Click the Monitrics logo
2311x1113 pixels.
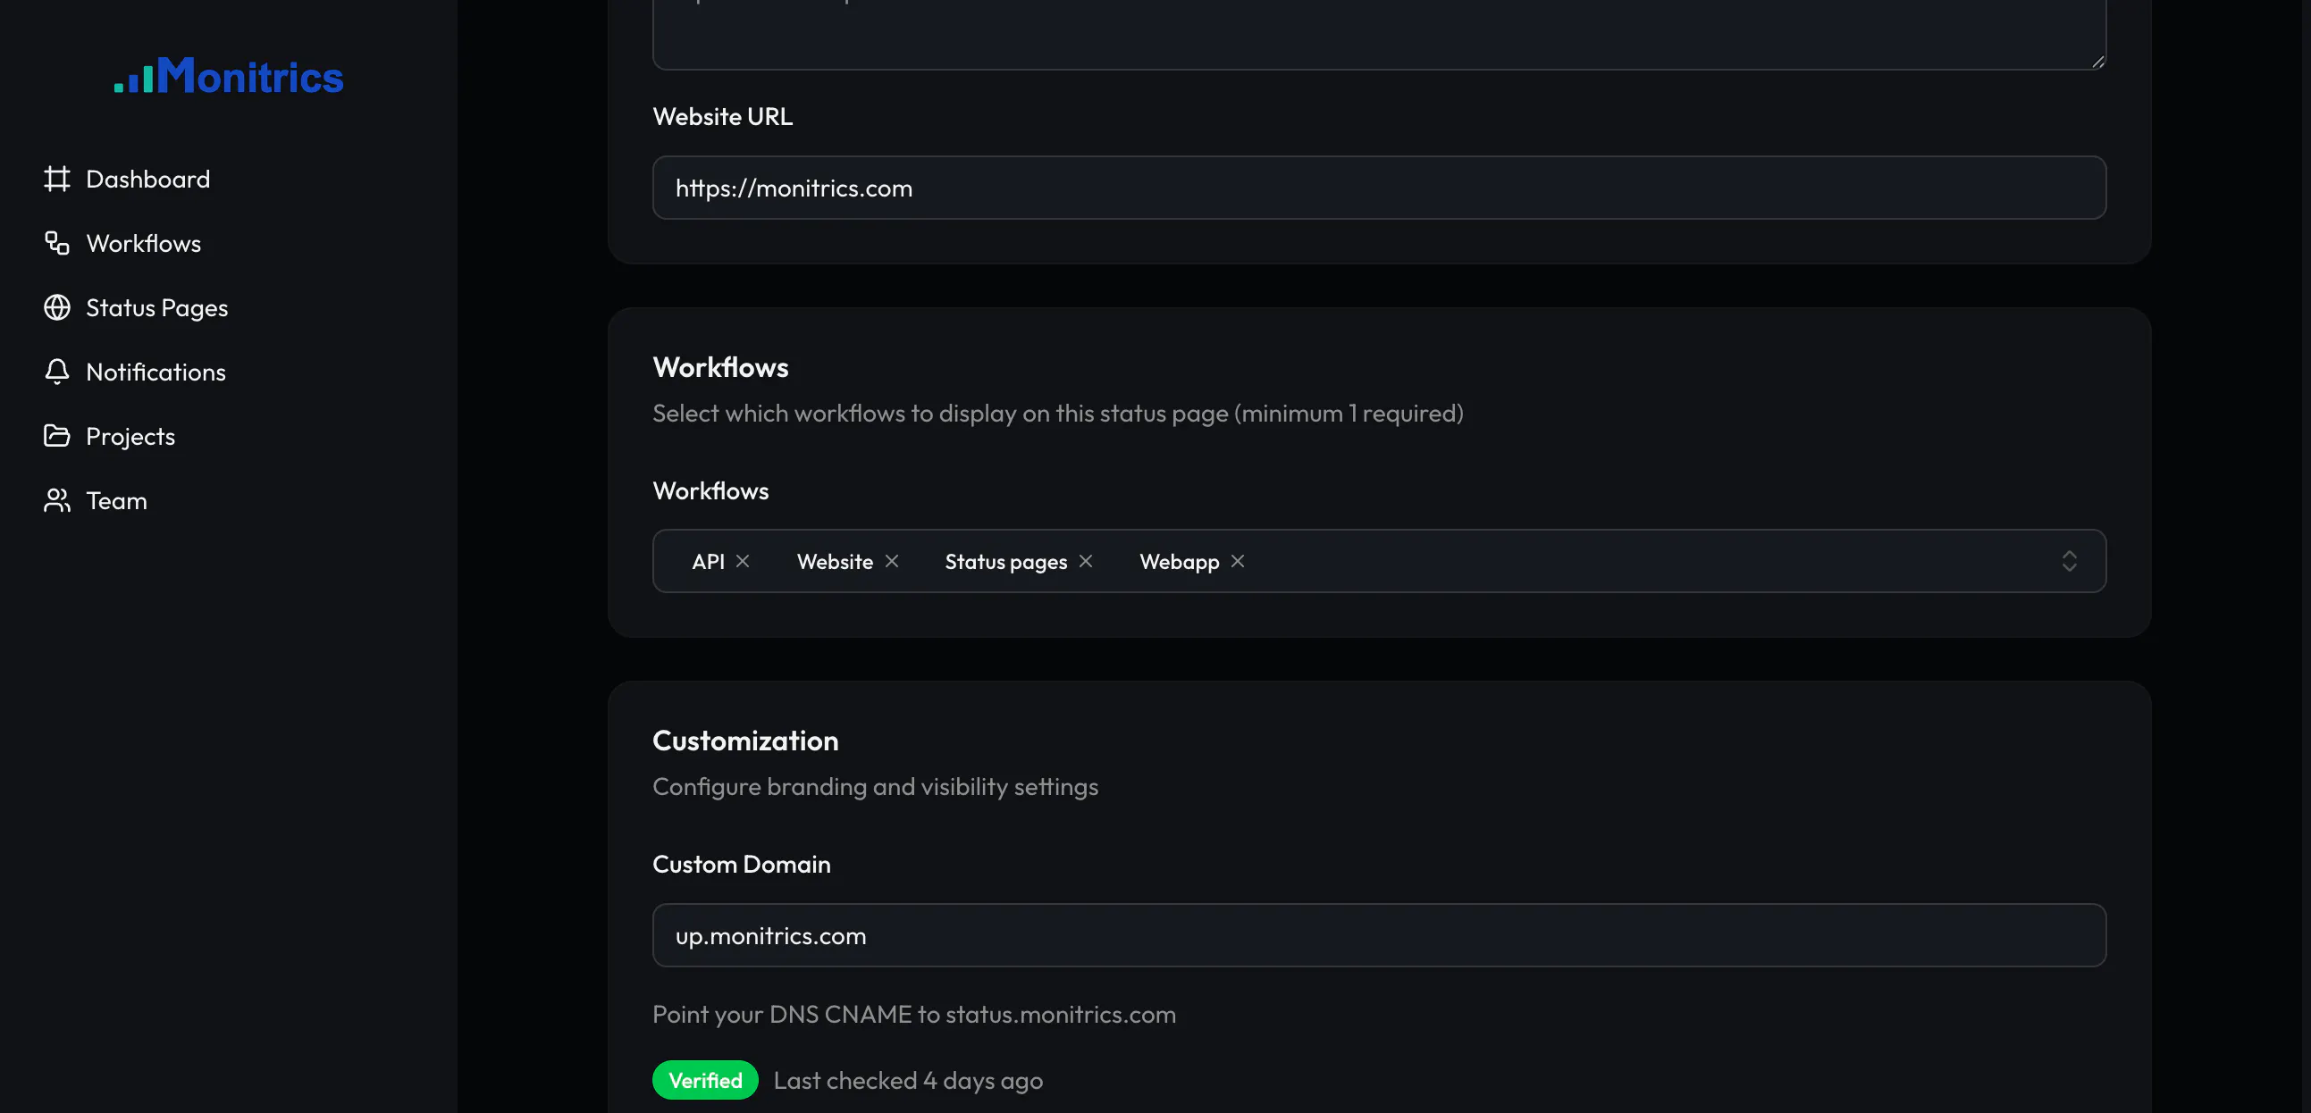(229, 75)
